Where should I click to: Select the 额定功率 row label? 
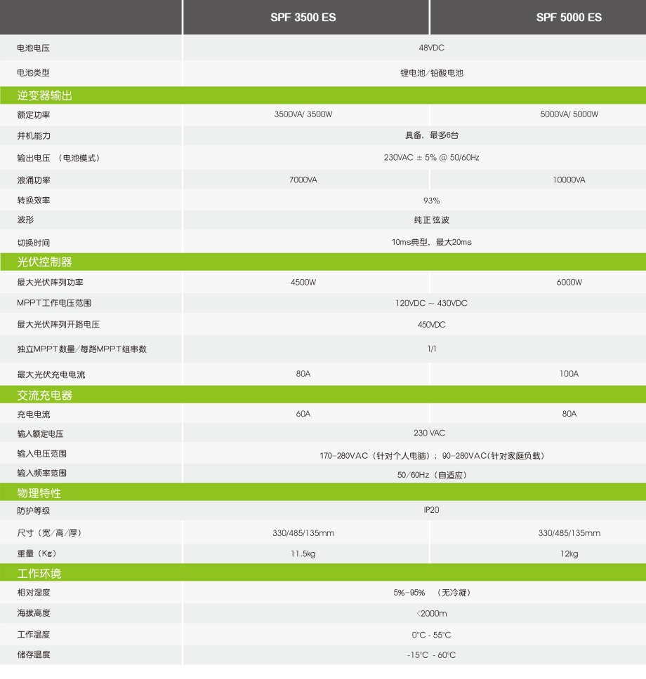pos(34,115)
